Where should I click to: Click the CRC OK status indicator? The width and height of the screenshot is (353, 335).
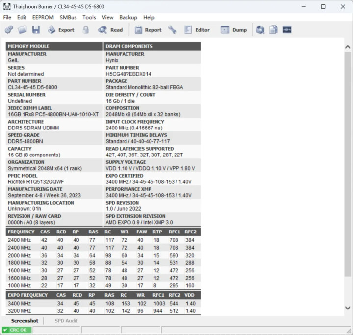coord(17,330)
